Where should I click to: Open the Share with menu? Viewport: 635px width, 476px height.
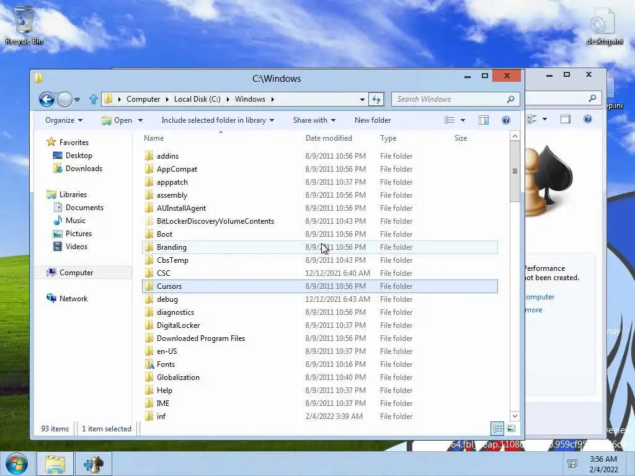pos(314,120)
